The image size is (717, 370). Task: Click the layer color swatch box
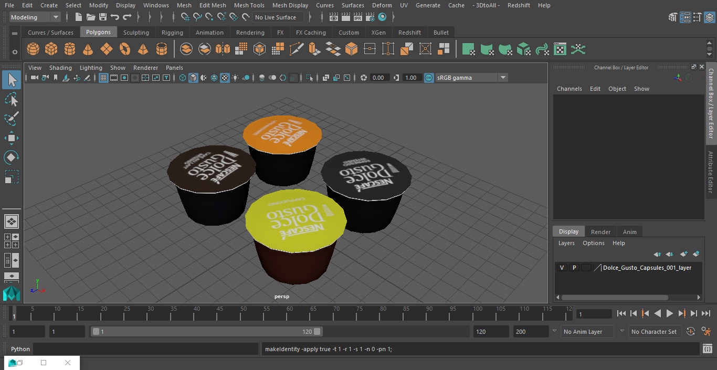point(586,268)
